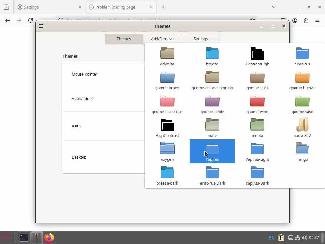Select the menta icon theme
Viewport: 325px width, 244px height.
tap(257, 128)
